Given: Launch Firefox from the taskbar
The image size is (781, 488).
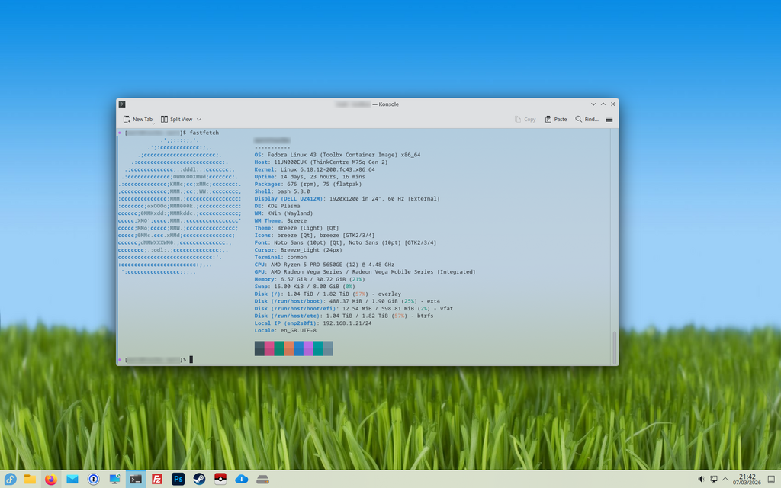Looking at the screenshot, I should (51, 479).
